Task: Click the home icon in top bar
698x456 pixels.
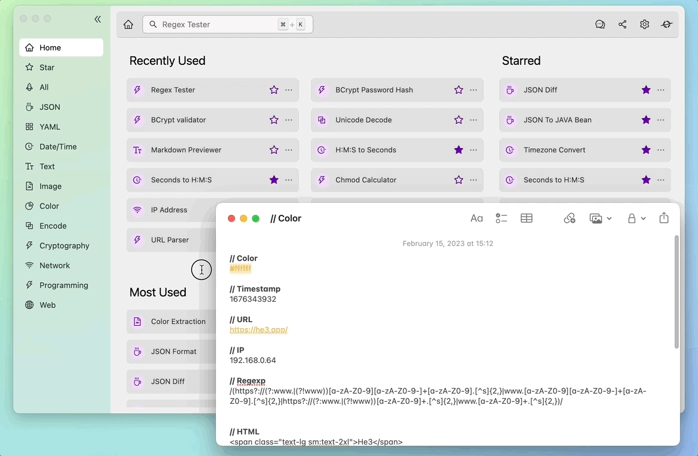Action: coord(128,25)
